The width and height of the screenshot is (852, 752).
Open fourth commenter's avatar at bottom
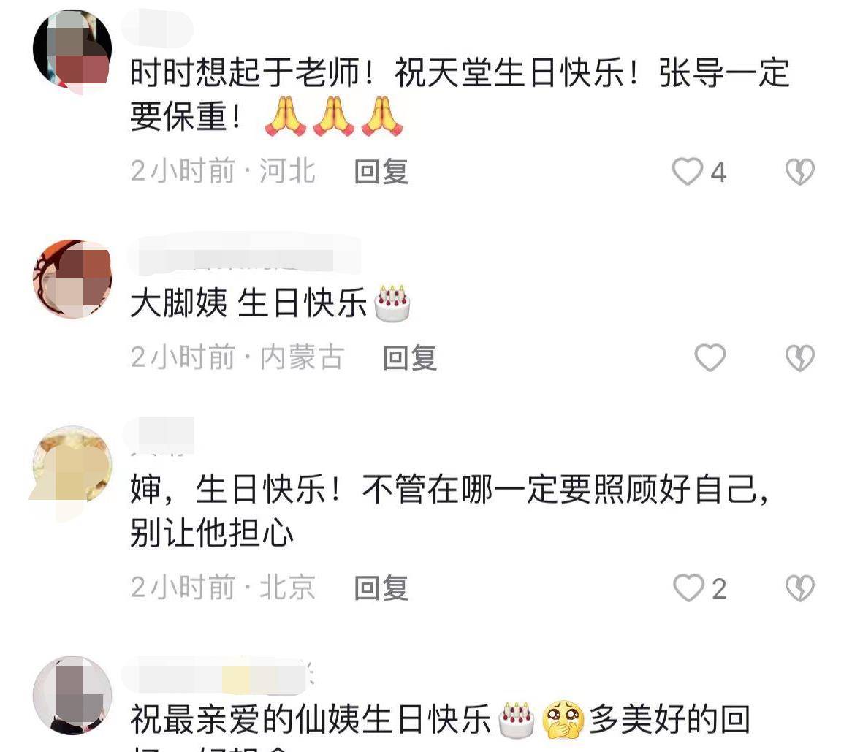click(x=72, y=696)
